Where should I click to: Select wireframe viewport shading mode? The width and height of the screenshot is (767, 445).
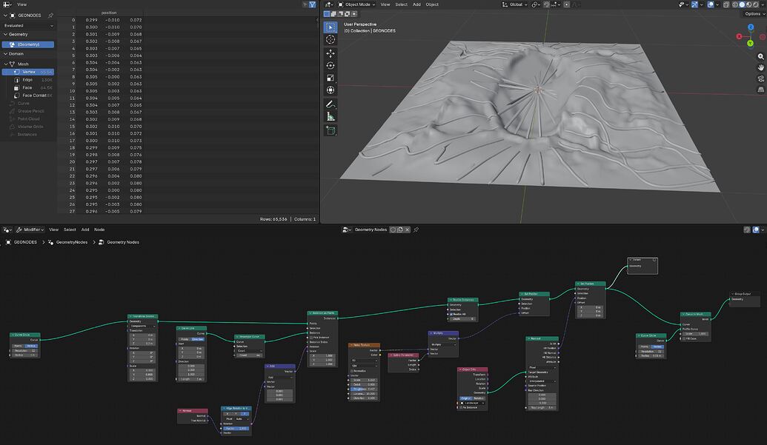(735, 4)
